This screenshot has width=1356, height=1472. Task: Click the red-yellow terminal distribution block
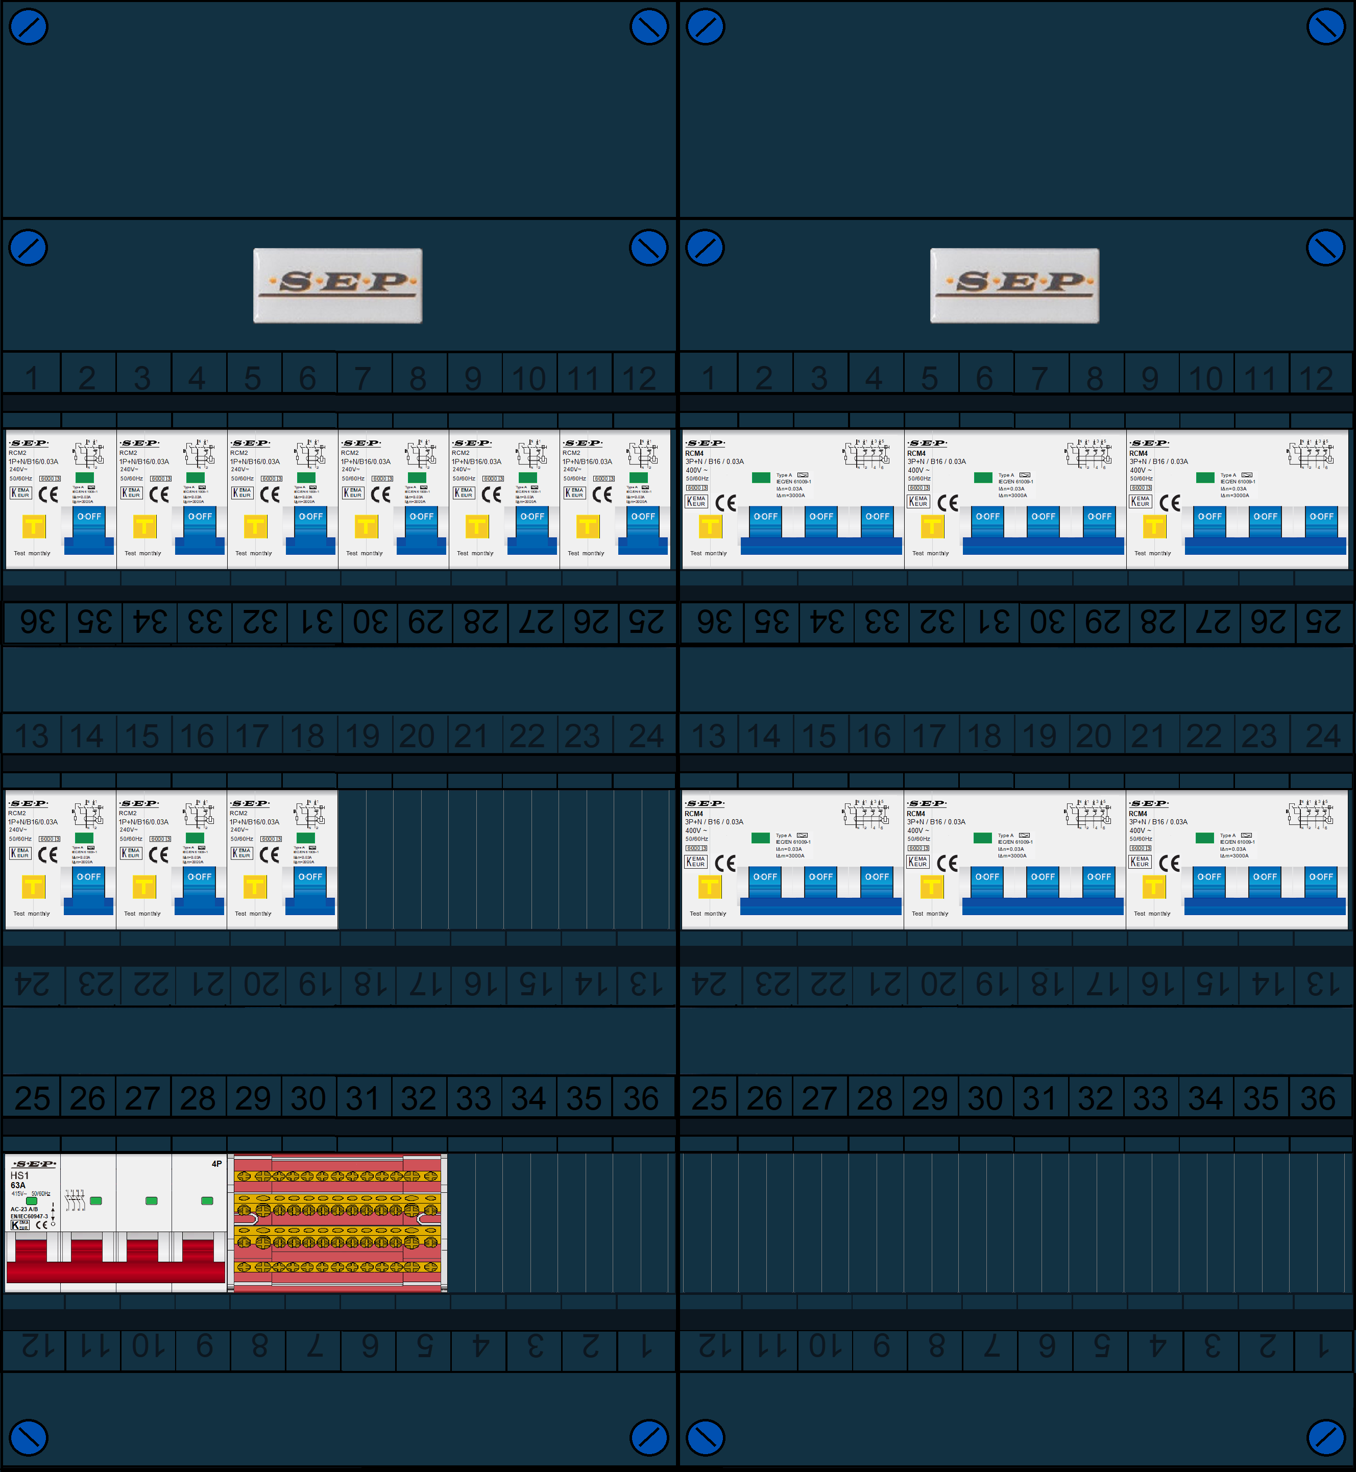[337, 1222]
